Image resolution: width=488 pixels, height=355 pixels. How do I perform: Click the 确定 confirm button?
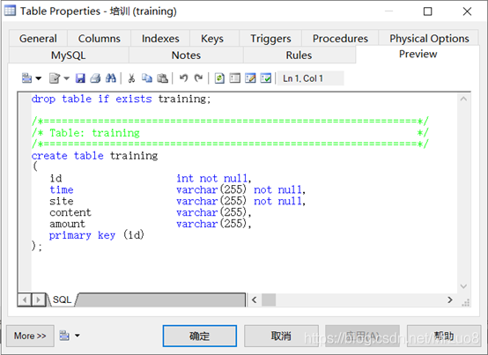(199, 336)
